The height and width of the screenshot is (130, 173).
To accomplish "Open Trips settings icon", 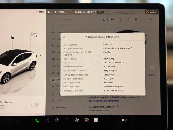I will [53, 93].
